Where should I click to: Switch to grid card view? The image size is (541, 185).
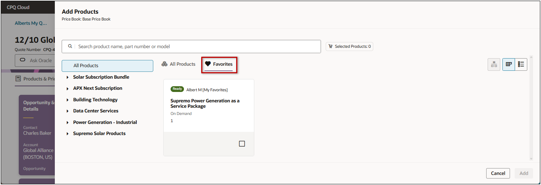click(x=509, y=64)
